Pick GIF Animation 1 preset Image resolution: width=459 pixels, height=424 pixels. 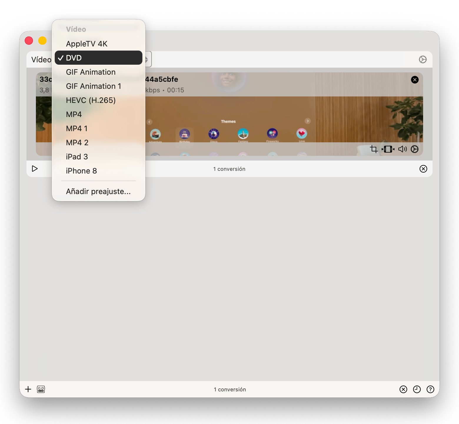(98, 86)
